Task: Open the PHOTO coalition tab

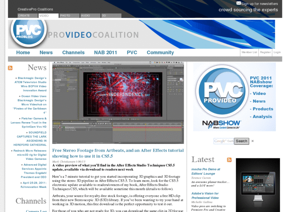Action: tap(70, 16)
